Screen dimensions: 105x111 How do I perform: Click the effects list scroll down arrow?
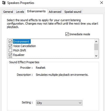[96, 56]
